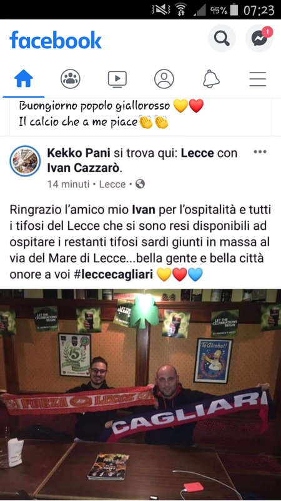The image size is (281, 501).
Task: Tap public globe privacy icon
Action: [140, 183]
